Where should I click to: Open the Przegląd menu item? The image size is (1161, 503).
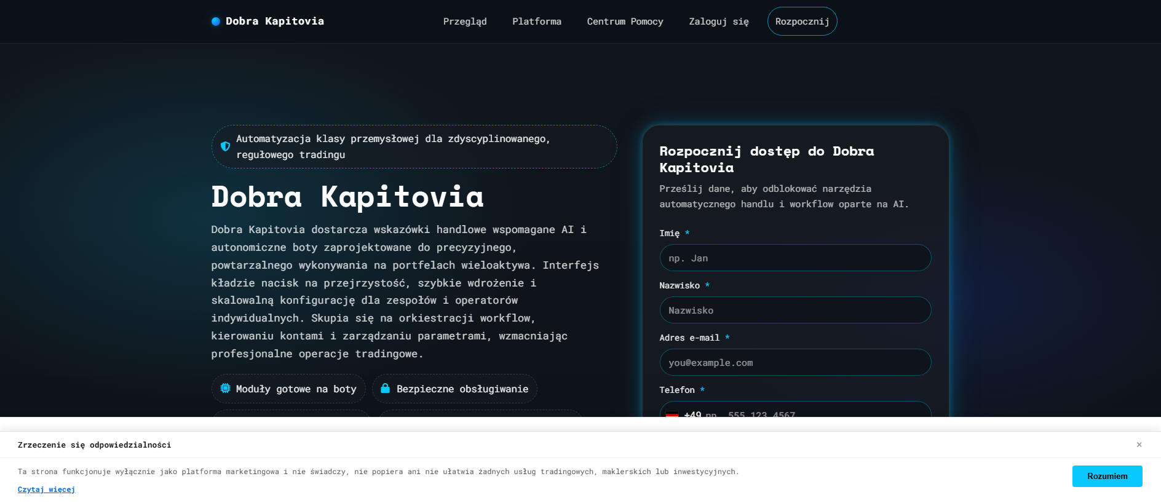tap(465, 22)
